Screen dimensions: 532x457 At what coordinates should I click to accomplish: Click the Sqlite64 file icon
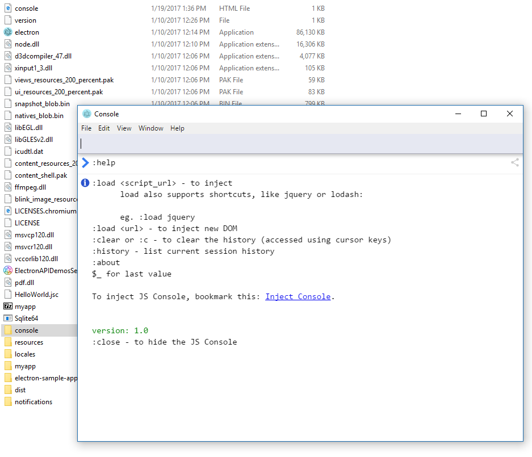pyautogui.click(x=8, y=318)
